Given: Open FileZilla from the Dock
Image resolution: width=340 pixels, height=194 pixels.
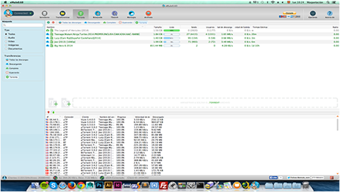Looking at the screenshot, I should pos(163,186).
